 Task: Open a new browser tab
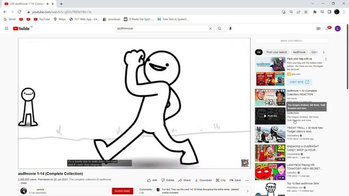(61, 4)
